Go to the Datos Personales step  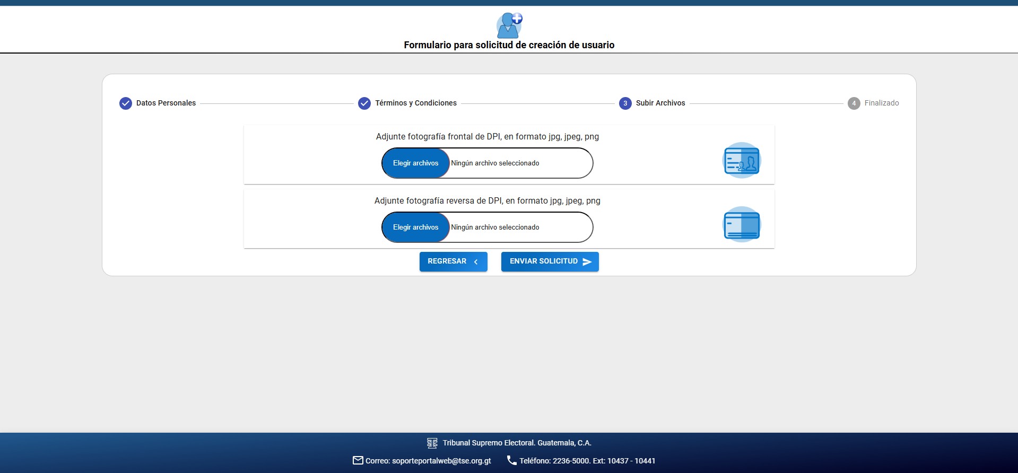click(158, 103)
